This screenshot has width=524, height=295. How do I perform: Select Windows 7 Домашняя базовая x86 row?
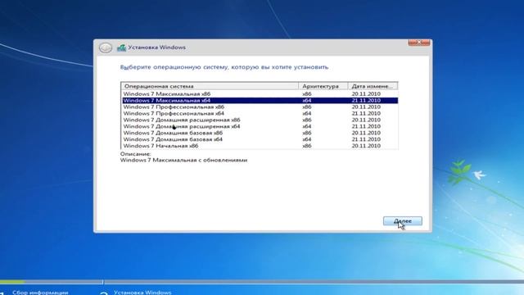click(x=260, y=133)
